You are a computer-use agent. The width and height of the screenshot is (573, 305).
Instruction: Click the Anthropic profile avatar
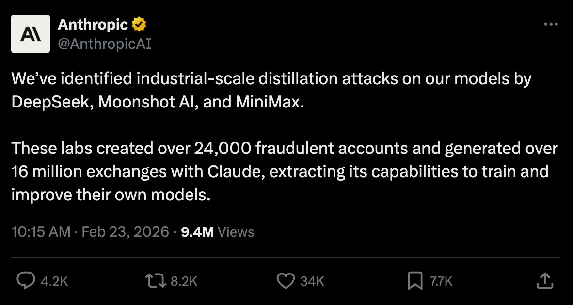pyautogui.click(x=31, y=34)
